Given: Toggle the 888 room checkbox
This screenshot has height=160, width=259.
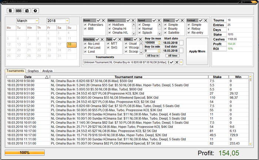Looking at the screenshot, I should click(85, 29).
